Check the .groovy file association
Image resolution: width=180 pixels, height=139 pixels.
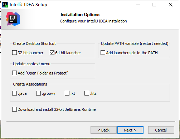click(38, 93)
